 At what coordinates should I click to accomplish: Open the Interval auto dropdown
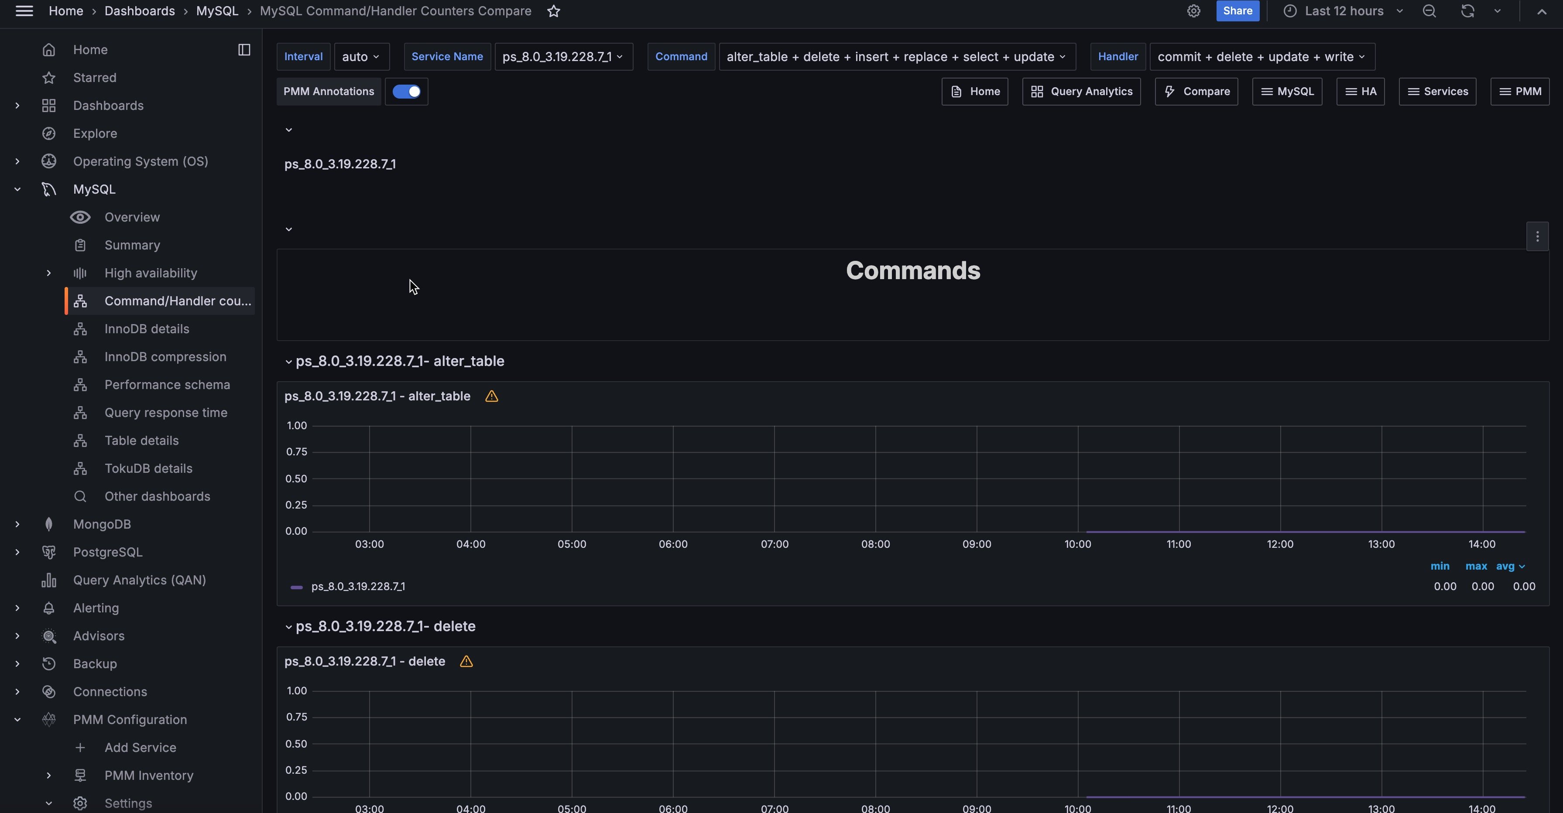(361, 57)
